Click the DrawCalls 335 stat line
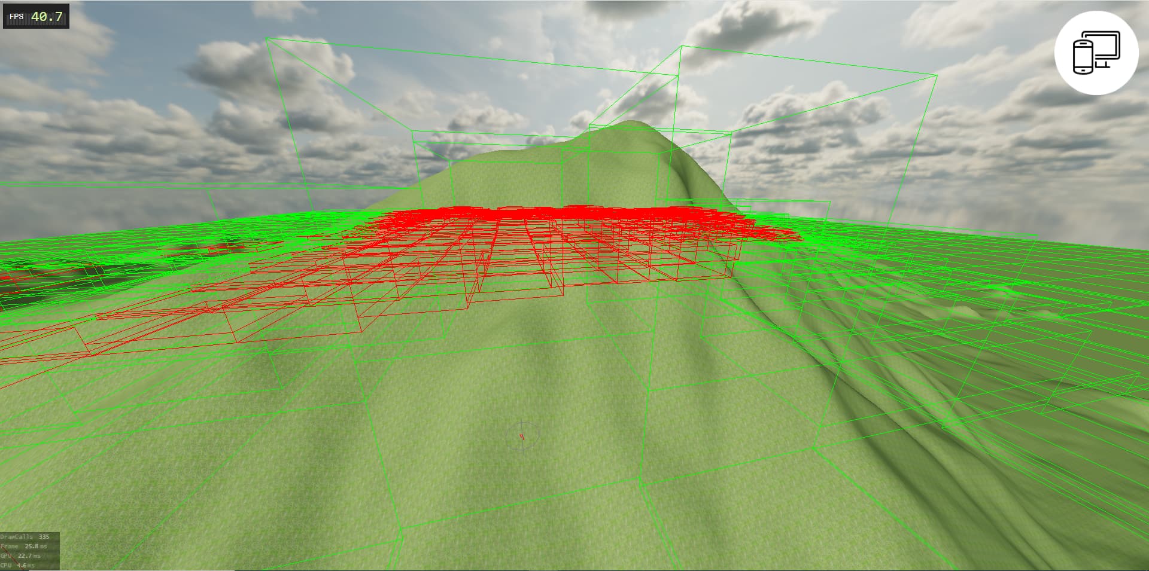The width and height of the screenshot is (1149, 571). point(25,537)
